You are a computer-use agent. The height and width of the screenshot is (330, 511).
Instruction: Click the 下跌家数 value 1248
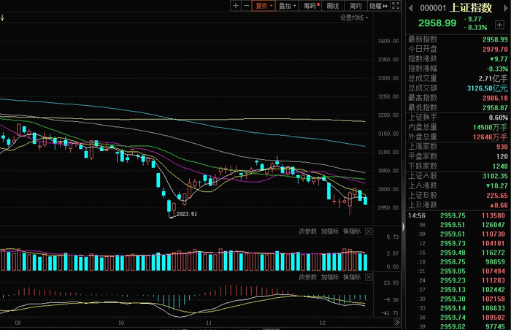click(500, 166)
